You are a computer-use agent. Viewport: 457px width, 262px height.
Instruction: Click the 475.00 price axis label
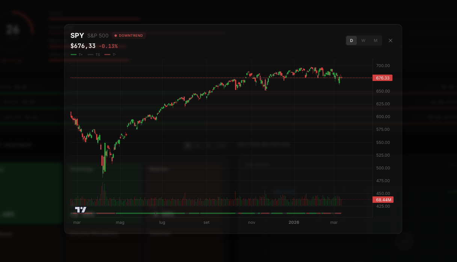click(x=383, y=181)
